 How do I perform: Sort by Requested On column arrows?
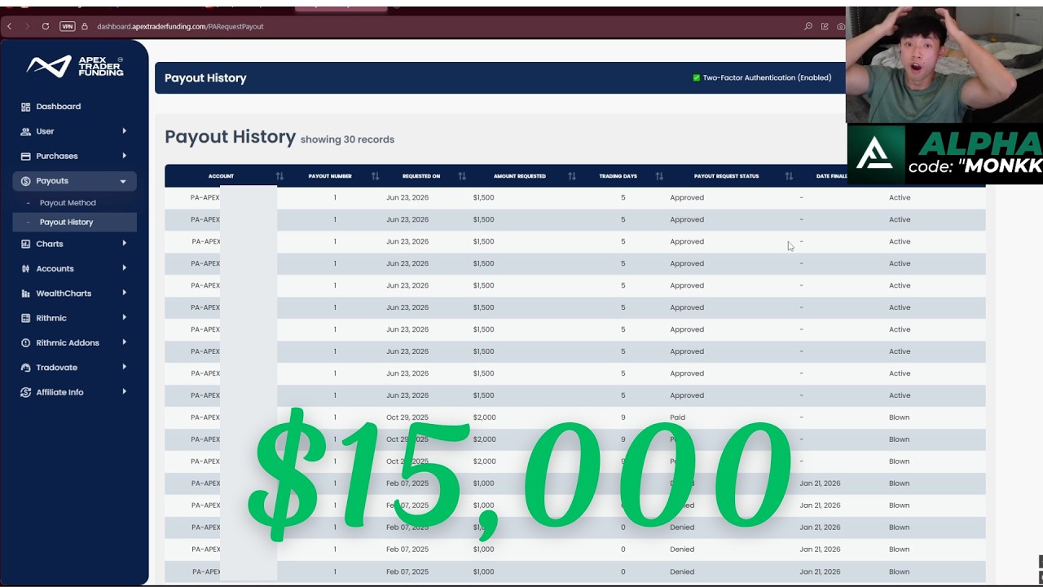click(462, 176)
